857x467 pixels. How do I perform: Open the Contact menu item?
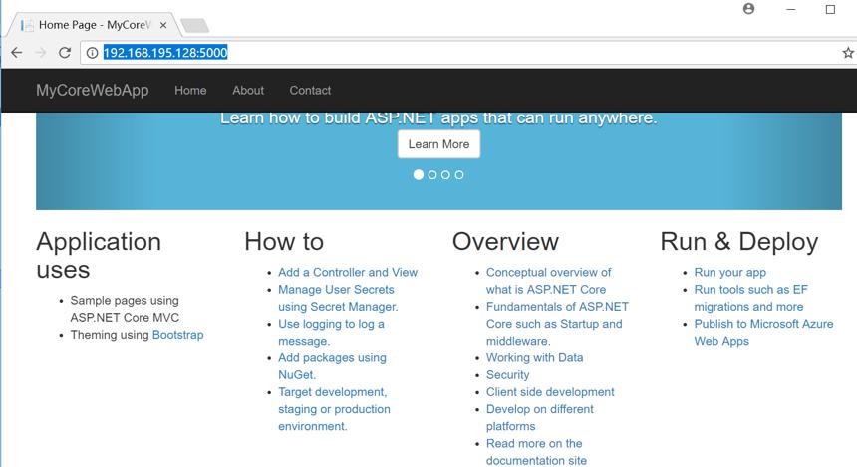tap(310, 91)
